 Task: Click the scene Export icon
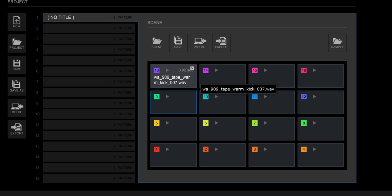click(221, 43)
